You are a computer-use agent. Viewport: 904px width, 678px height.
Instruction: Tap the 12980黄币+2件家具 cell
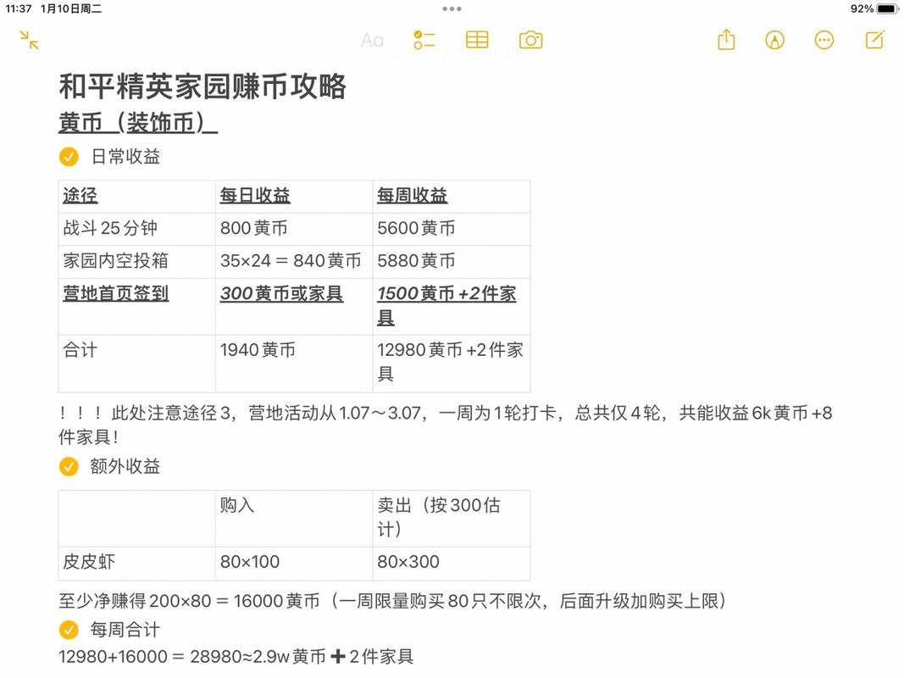click(452, 364)
